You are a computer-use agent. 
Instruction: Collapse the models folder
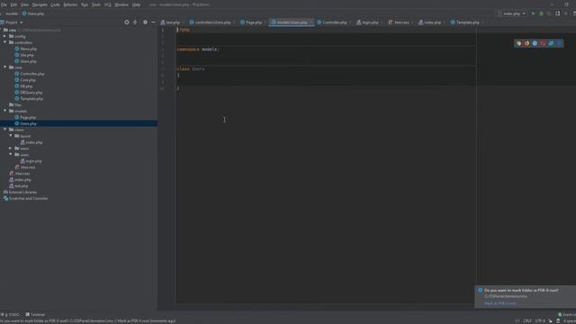click(x=4, y=111)
